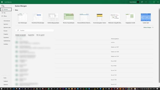Open Windows taskbar search
The width and height of the screenshot is (160, 90).
(x=4, y=89)
